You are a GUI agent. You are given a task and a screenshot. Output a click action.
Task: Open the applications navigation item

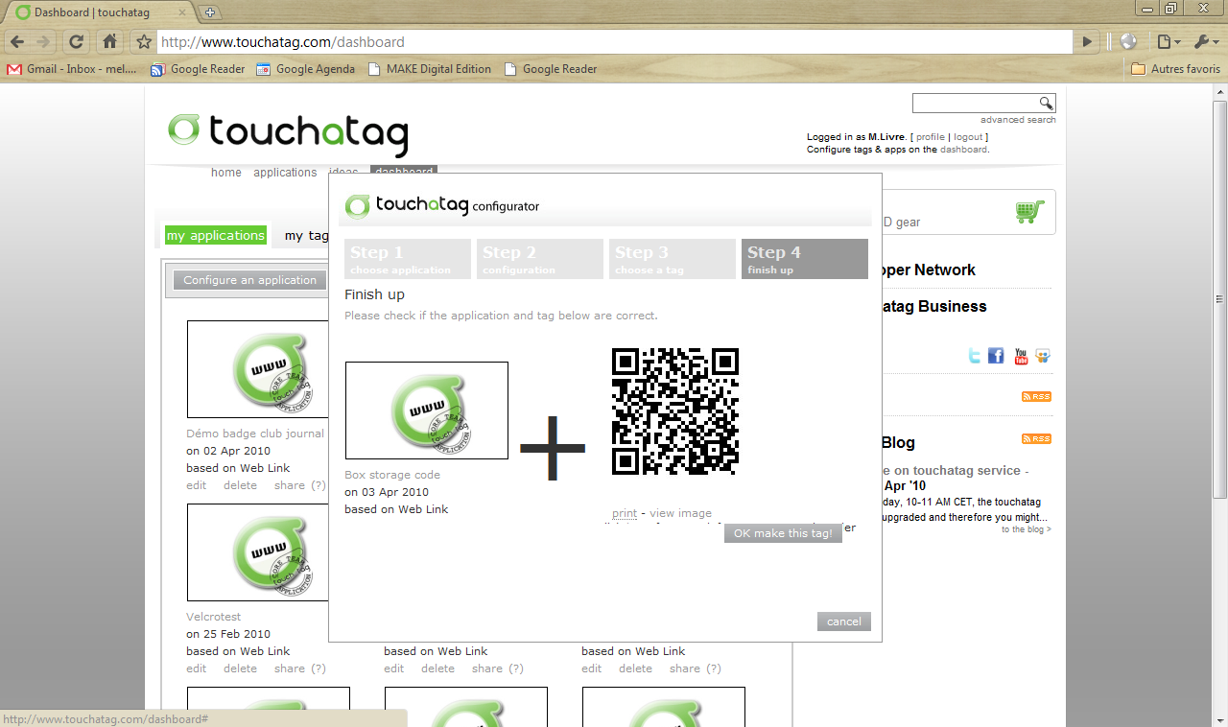tap(285, 173)
